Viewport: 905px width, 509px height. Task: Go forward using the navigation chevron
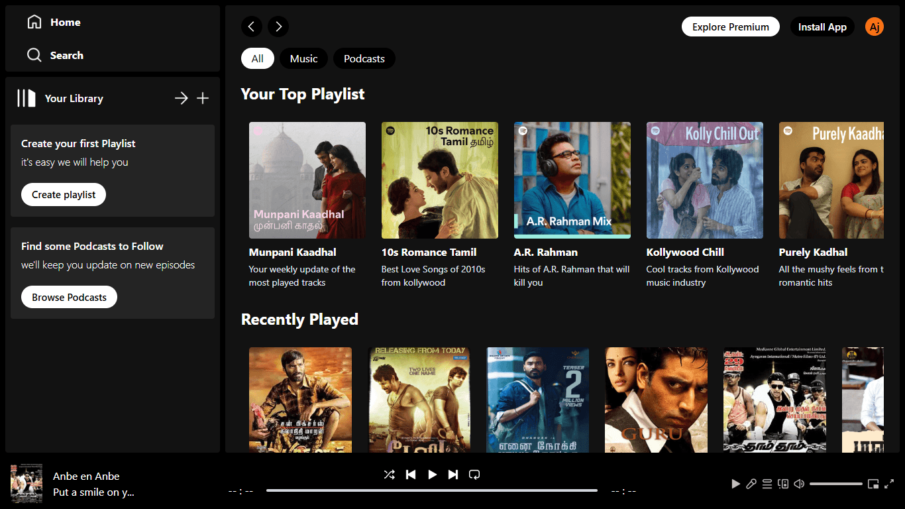[278, 27]
